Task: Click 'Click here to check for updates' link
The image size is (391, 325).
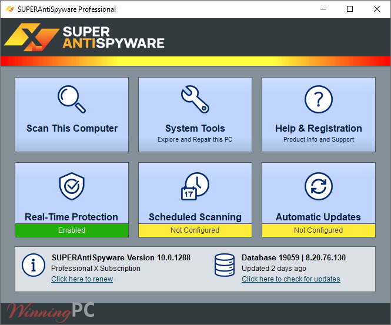Action: coord(291,279)
